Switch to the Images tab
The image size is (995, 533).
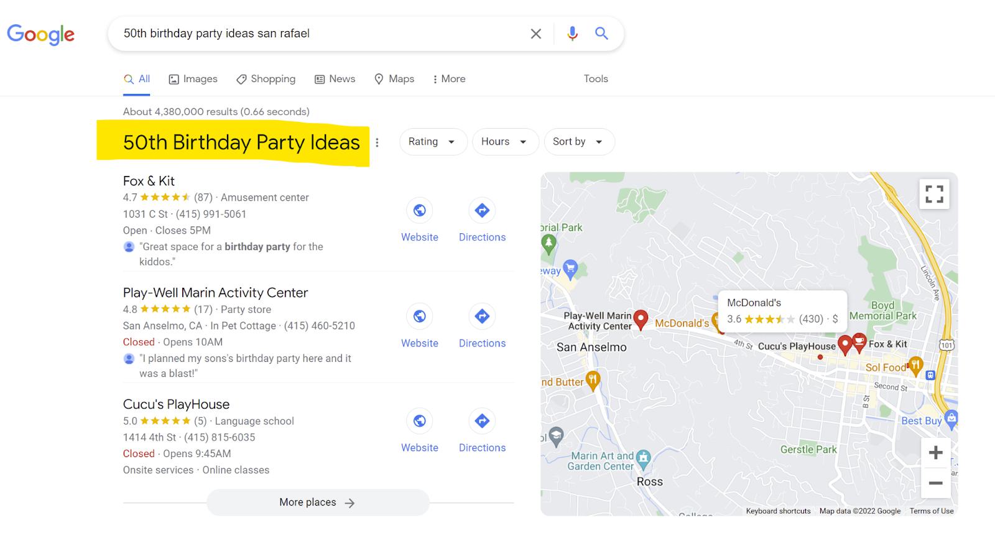click(193, 79)
